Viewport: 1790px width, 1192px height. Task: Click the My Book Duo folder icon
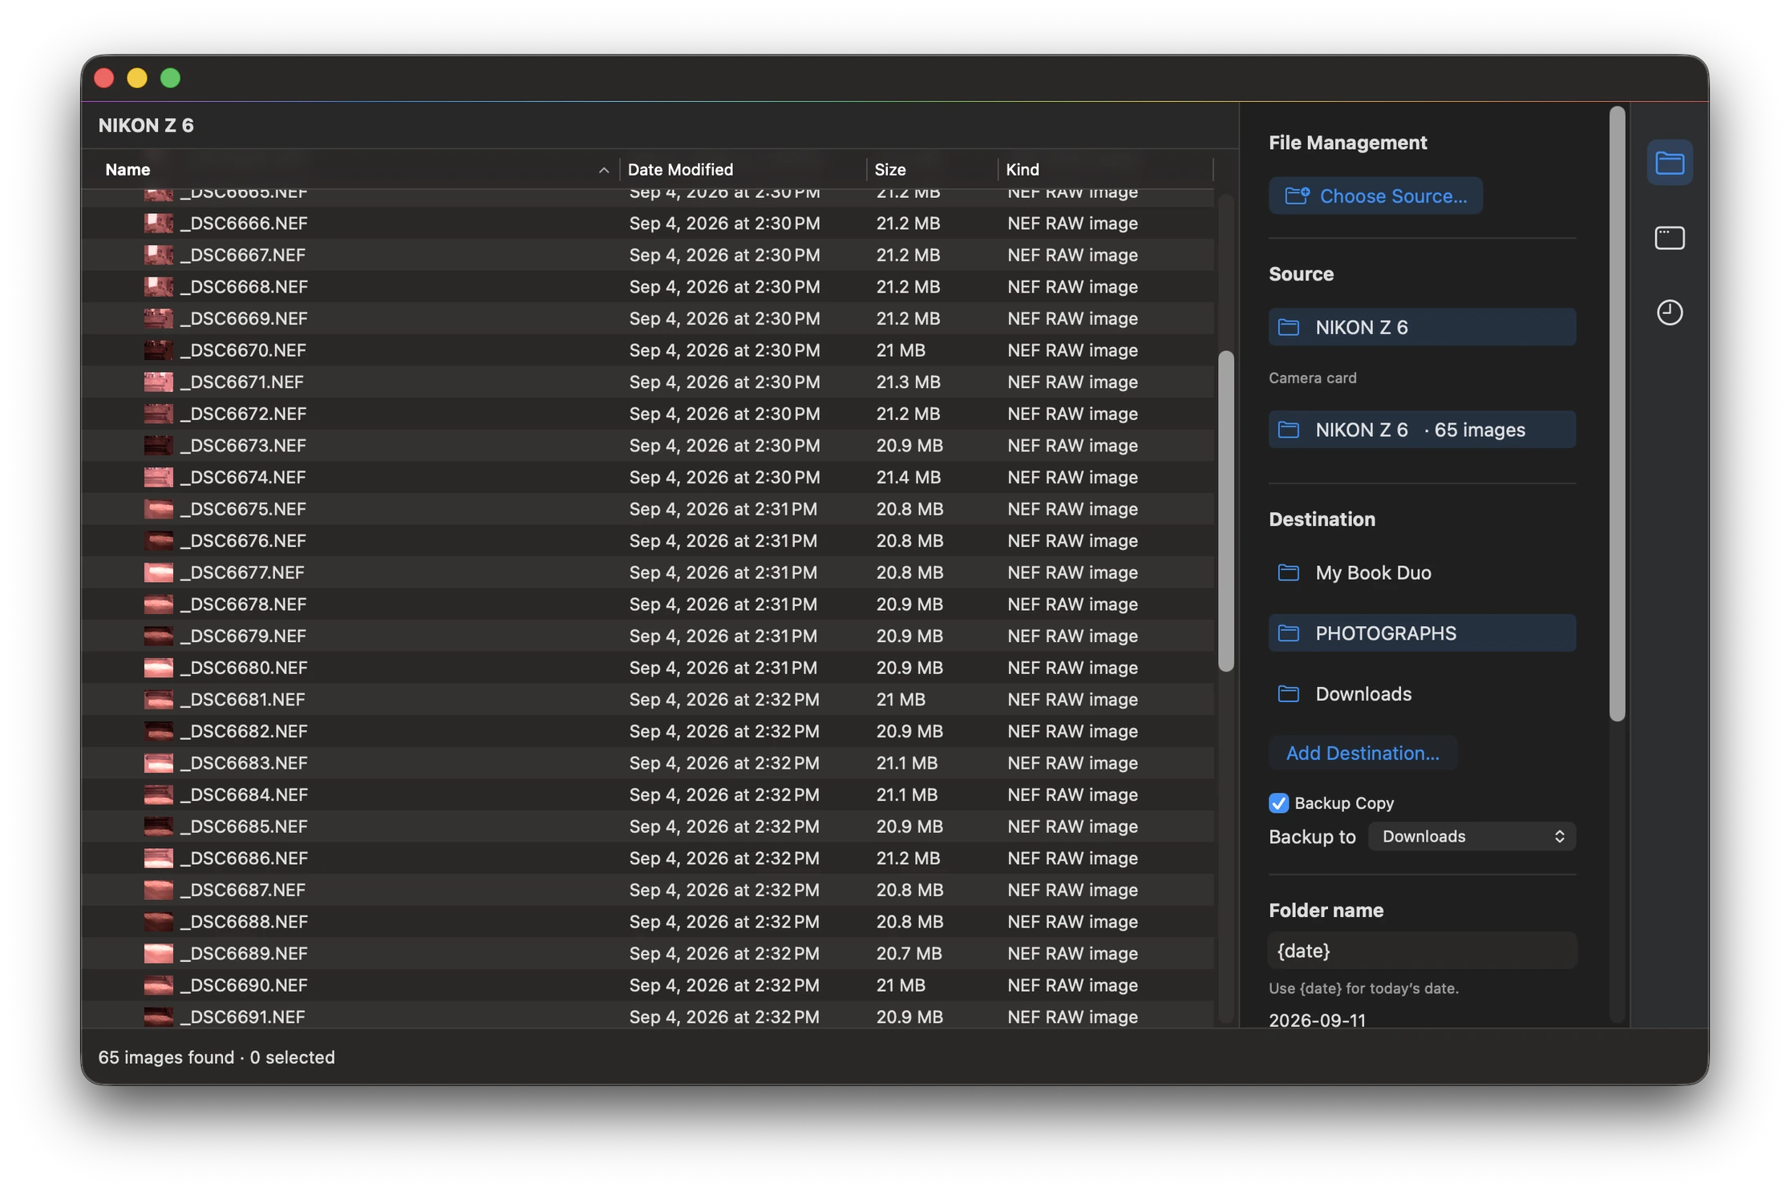1288,572
